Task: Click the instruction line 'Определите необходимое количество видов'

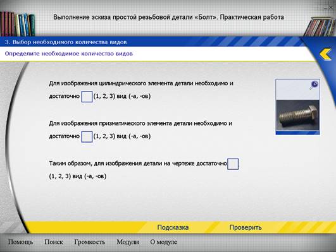Action: coord(68,54)
